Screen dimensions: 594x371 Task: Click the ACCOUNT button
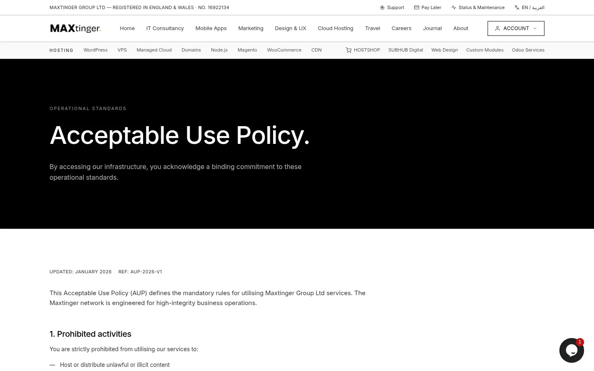(x=516, y=28)
